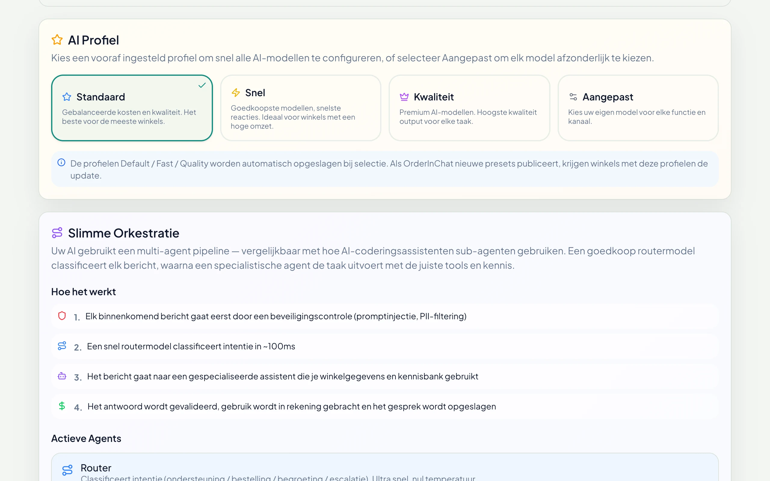Click the star icon beside AI Profiel
770x481 pixels.
click(57, 40)
